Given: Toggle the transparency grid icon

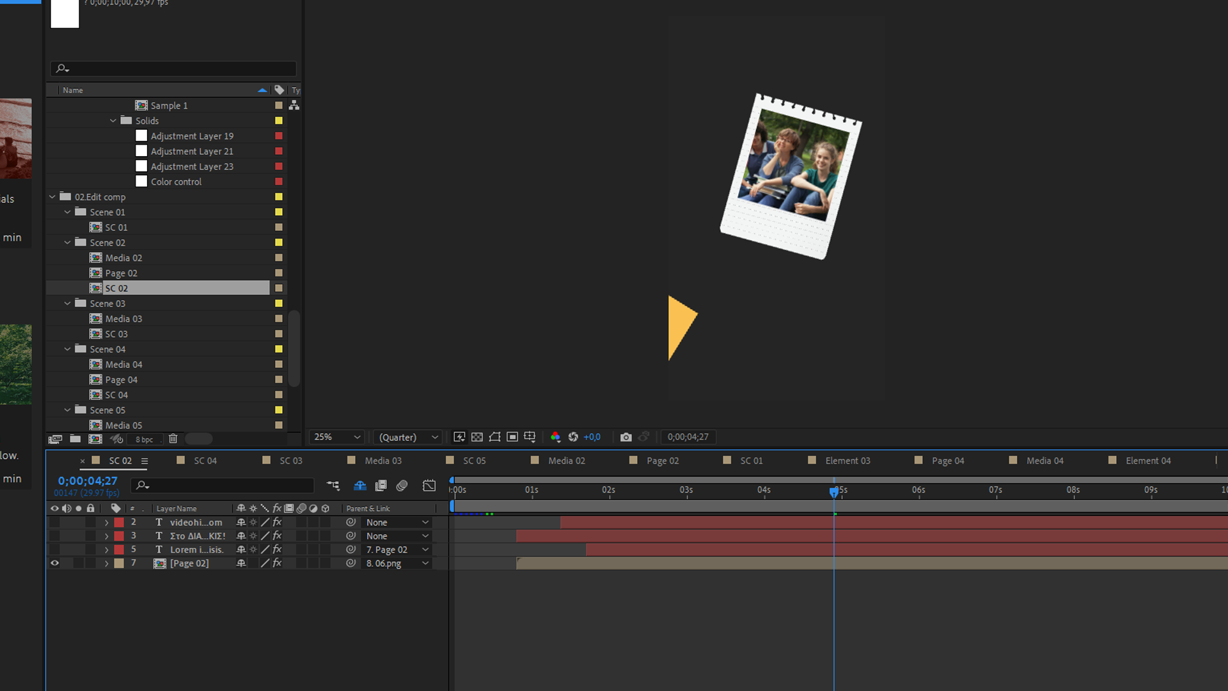Looking at the screenshot, I should (477, 437).
